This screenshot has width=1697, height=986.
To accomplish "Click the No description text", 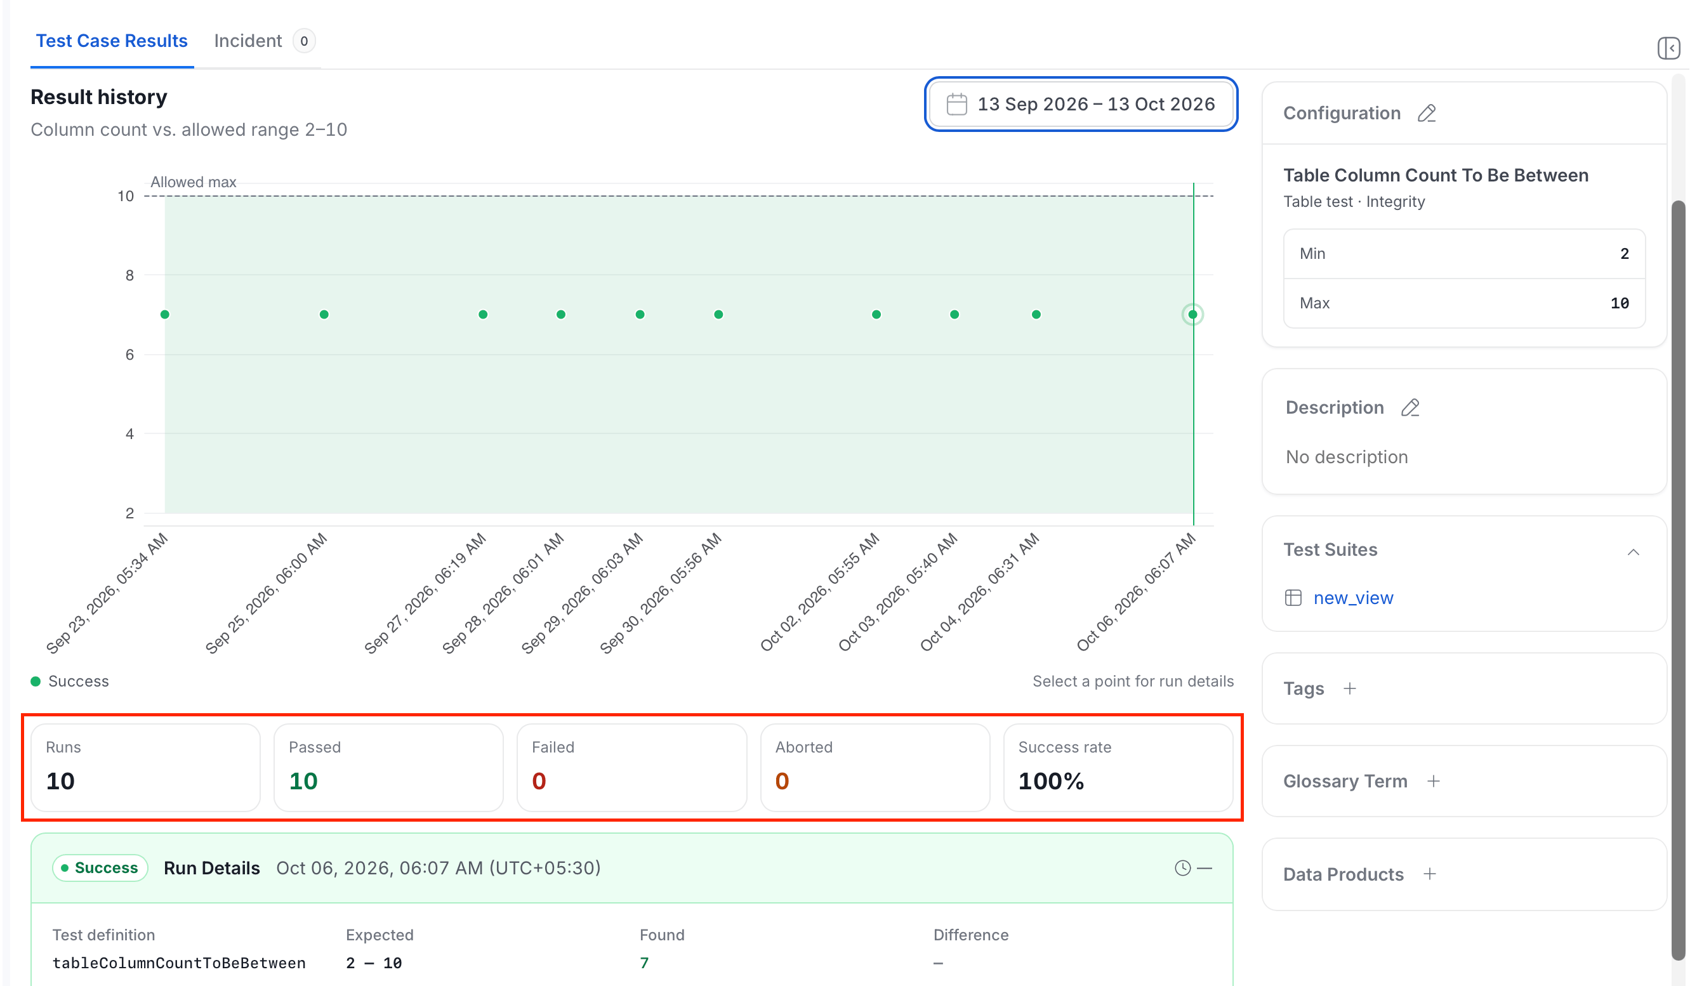I will tap(1347, 457).
